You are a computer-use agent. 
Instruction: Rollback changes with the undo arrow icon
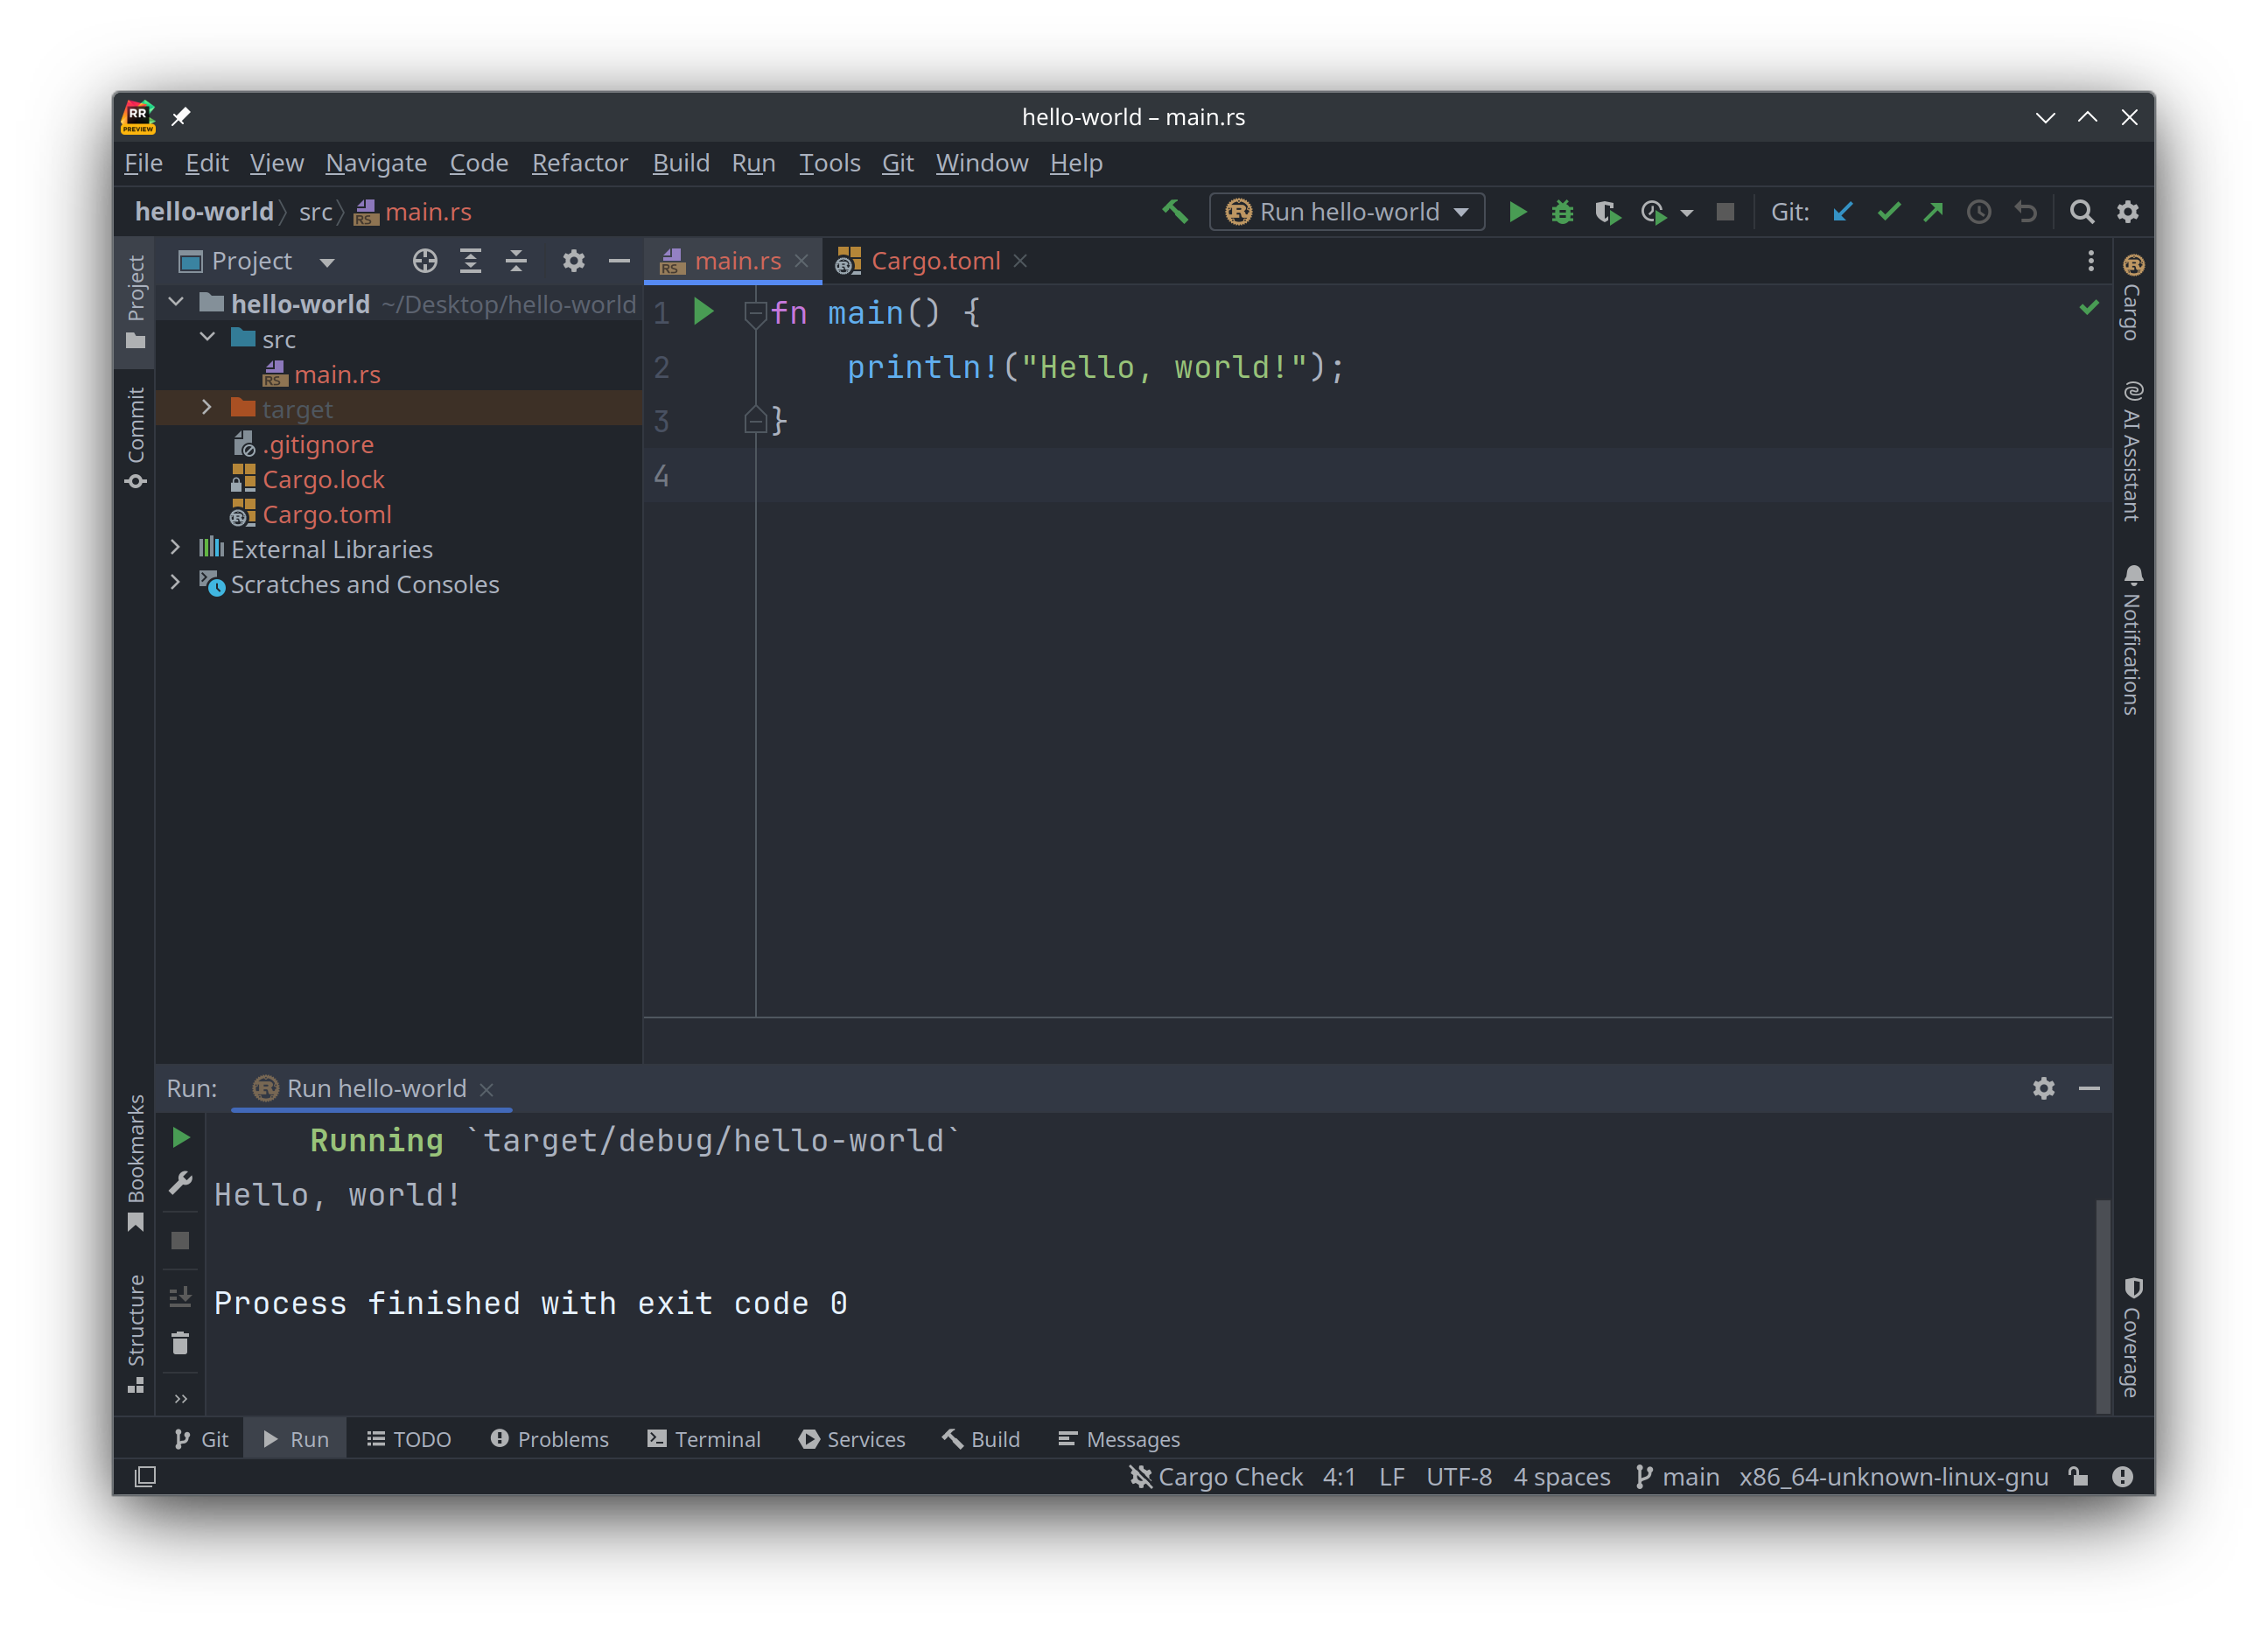[2026, 212]
